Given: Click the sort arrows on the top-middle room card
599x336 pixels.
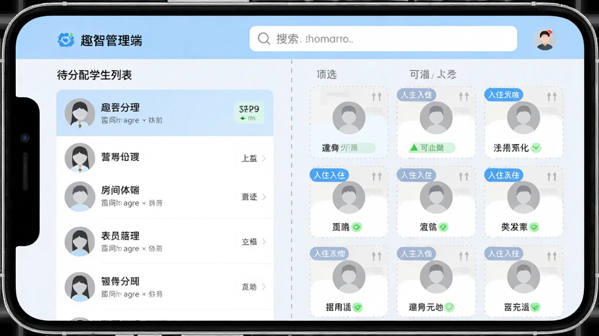Looking at the screenshot, I should [464, 97].
